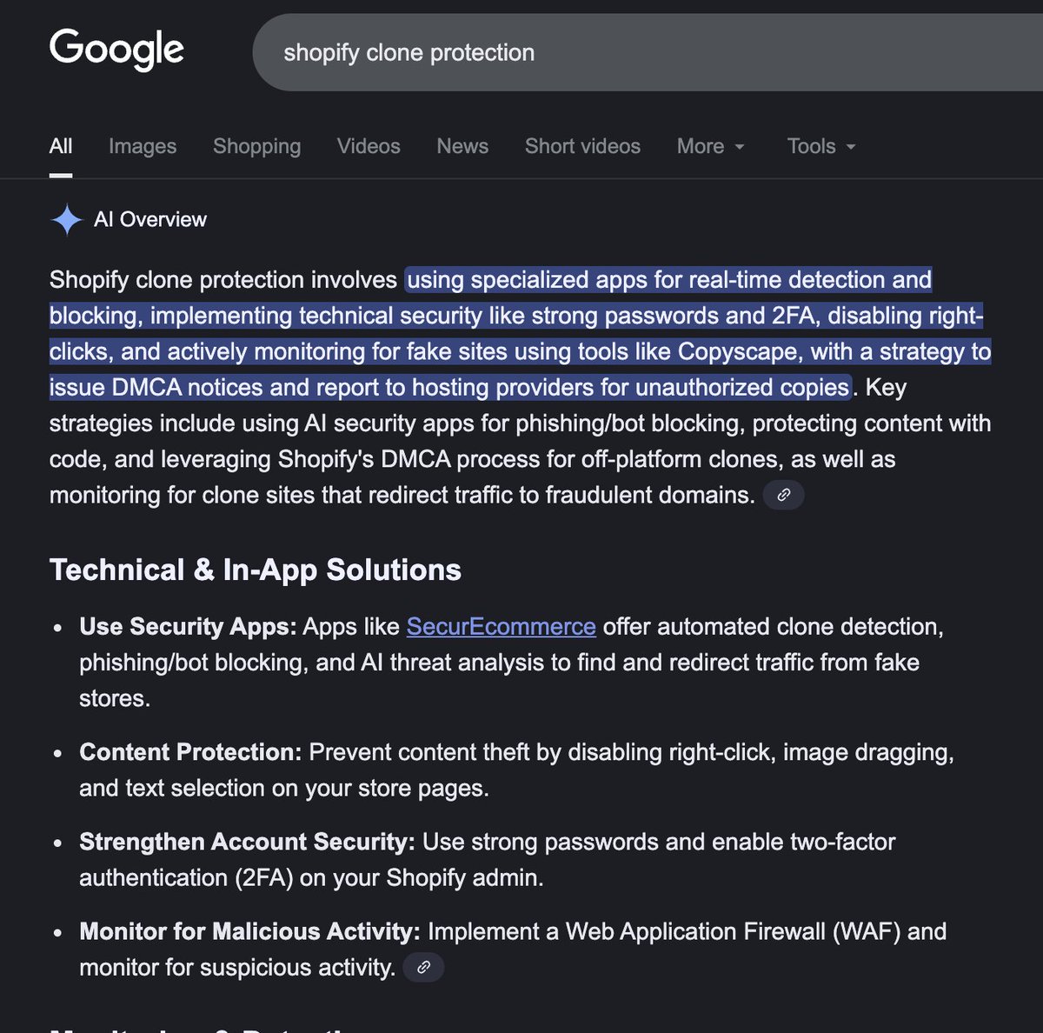Open the Tools dropdown

click(821, 146)
